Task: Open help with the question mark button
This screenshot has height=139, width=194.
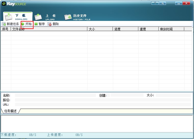Action: (155, 3)
